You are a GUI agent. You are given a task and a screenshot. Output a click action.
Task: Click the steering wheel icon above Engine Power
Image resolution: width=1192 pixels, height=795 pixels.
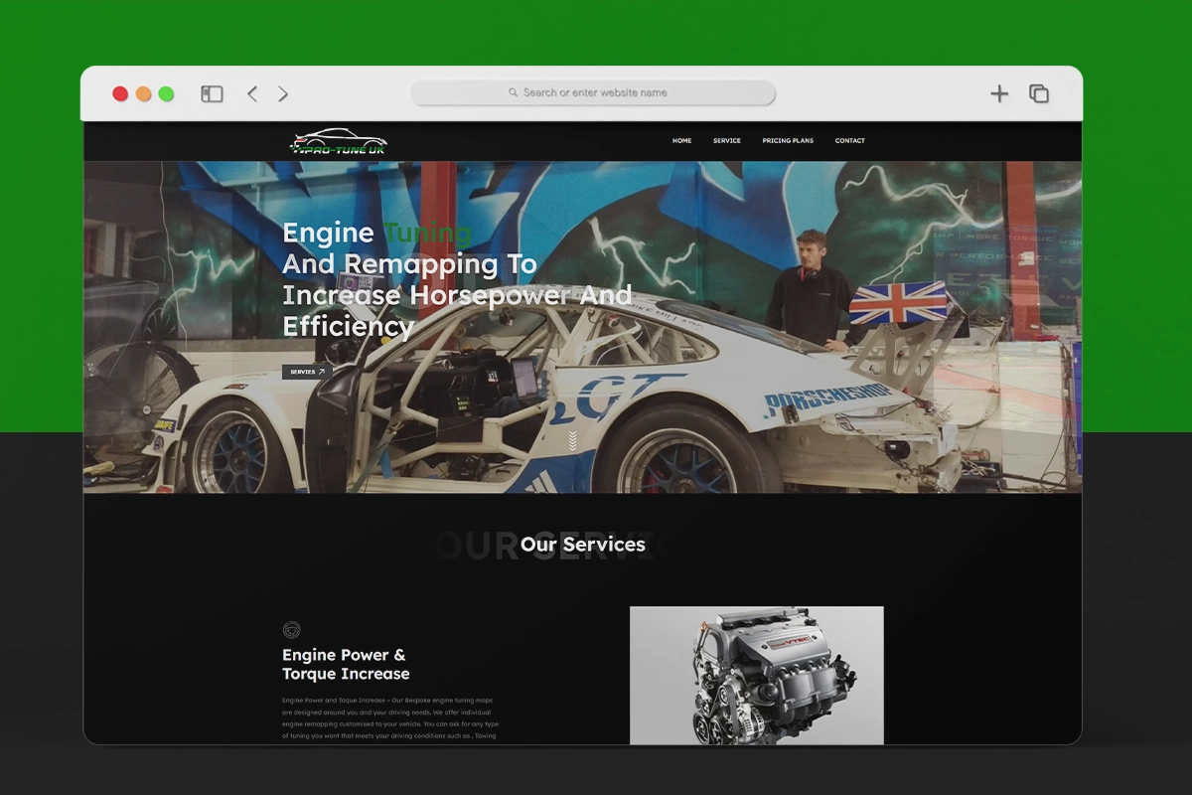[x=291, y=629]
